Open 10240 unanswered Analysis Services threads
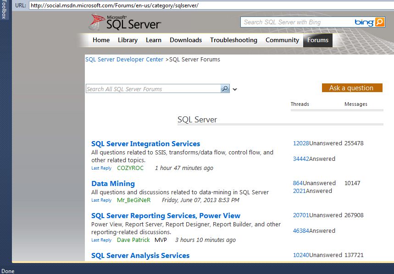This screenshot has width=394, height=274. point(301,255)
